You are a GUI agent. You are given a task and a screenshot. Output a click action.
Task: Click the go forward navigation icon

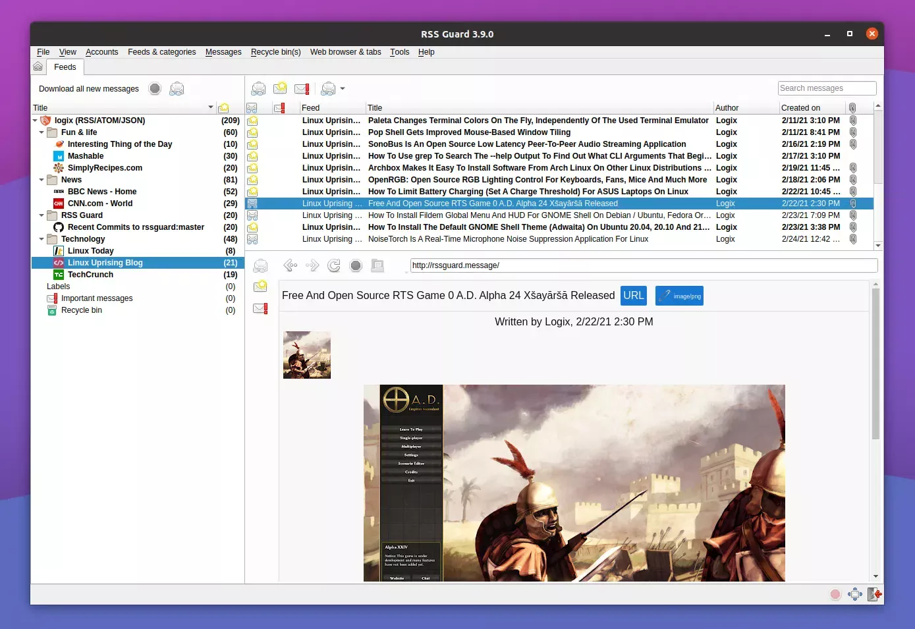pyautogui.click(x=312, y=265)
